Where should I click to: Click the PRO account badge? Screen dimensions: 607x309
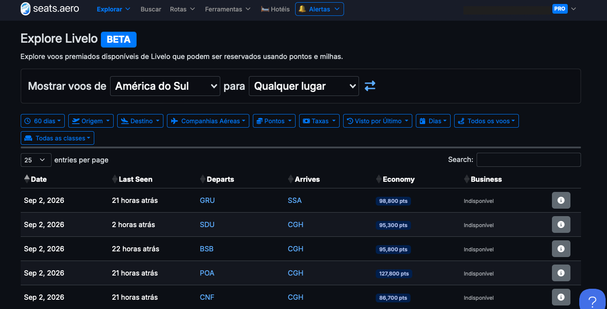pos(560,8)
